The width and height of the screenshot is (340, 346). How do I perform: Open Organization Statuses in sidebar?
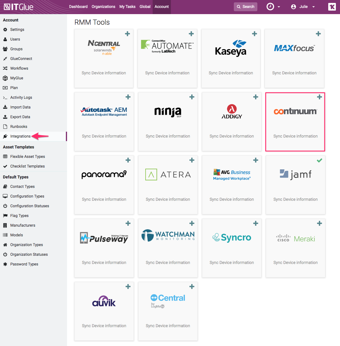click(33, 255)
